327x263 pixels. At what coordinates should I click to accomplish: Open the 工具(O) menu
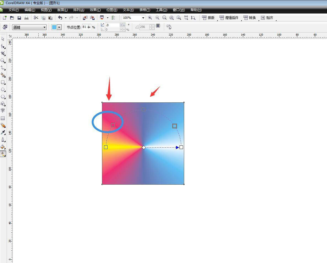coord(161,10)
